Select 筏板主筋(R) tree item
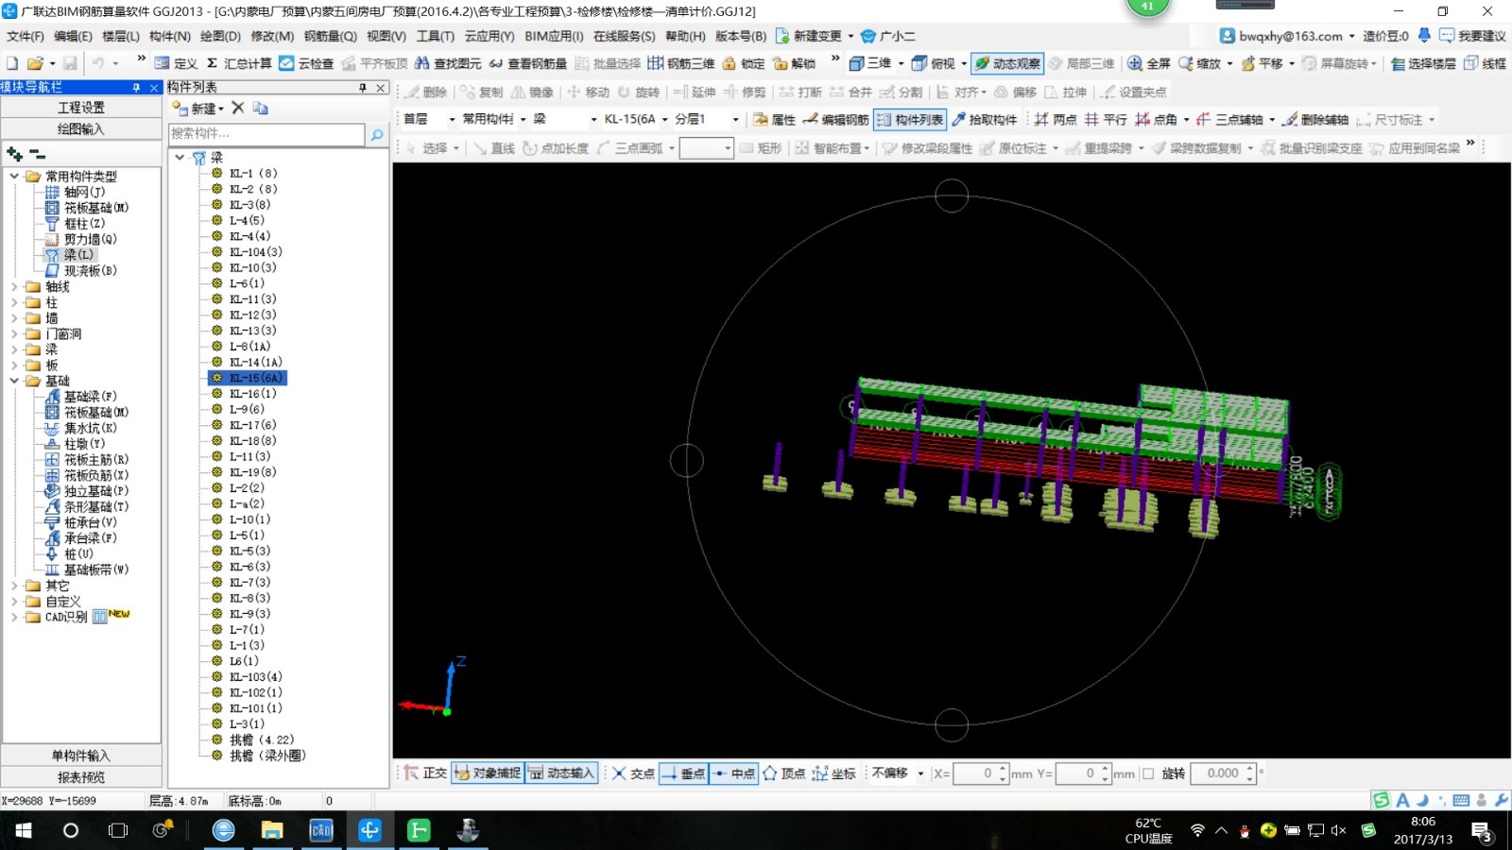Image resolution: width=1512 pixels, height=850 pixels. 95,459
